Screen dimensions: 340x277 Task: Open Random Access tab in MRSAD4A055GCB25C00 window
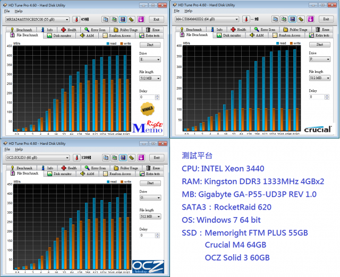(x=117, y=36)
